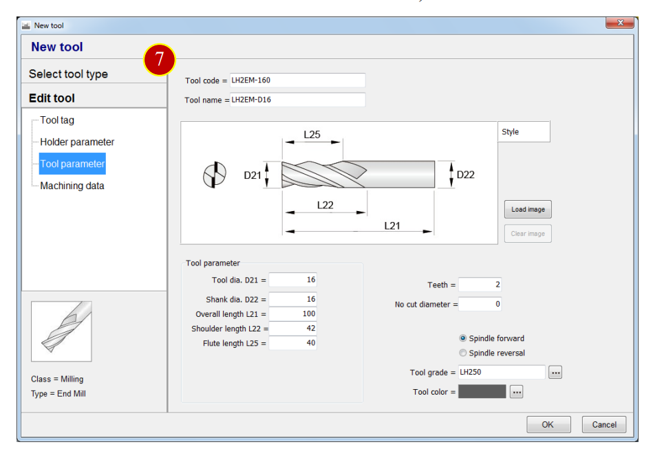Click the "New tool" blue heading
This screenshot has height=451, width=664.
pos(57,47)
